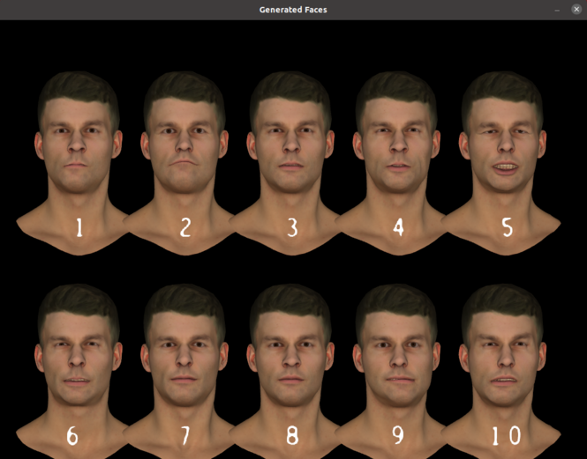Click the Generated Faces title text
This screenshot has width=587, height=459.
293,10
